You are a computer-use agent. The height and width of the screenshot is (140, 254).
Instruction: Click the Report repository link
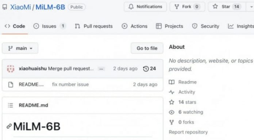[x=188, y=132]
